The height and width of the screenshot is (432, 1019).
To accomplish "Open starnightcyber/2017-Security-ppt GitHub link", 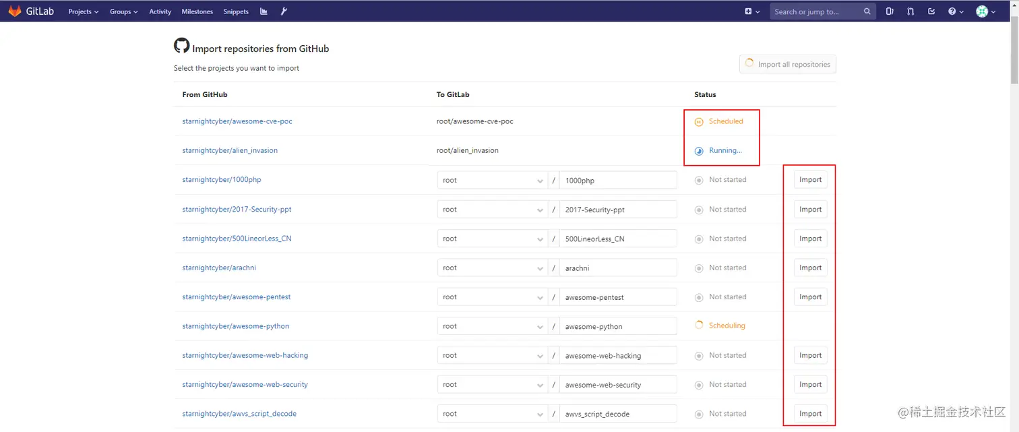I will coord(237,210).
